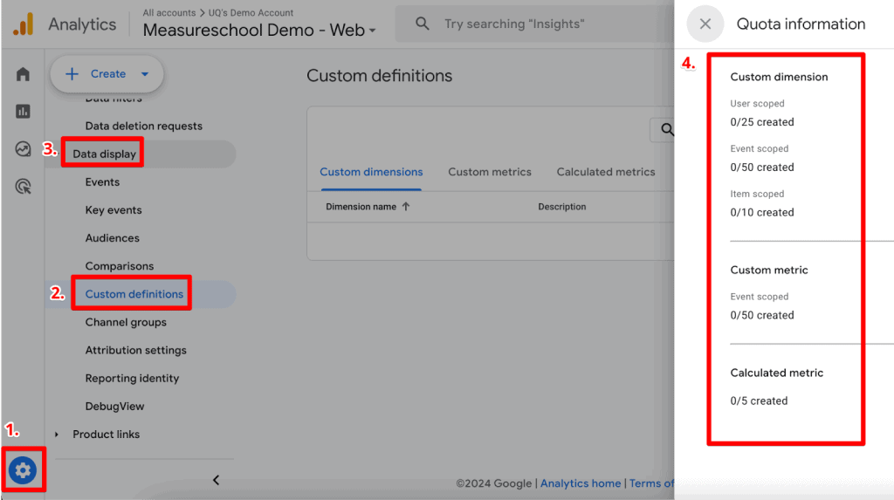The image size is (894, 500).
Task: Expand the Product links section
Action: [x=57, y=435]
